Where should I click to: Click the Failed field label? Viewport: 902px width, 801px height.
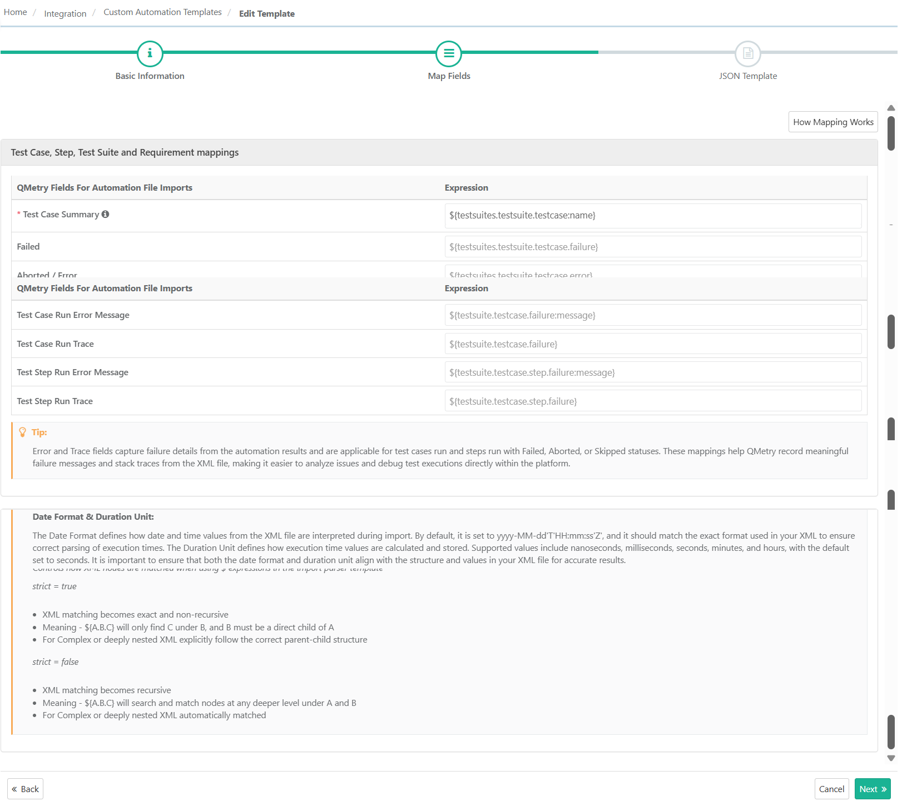coord(28,247)
